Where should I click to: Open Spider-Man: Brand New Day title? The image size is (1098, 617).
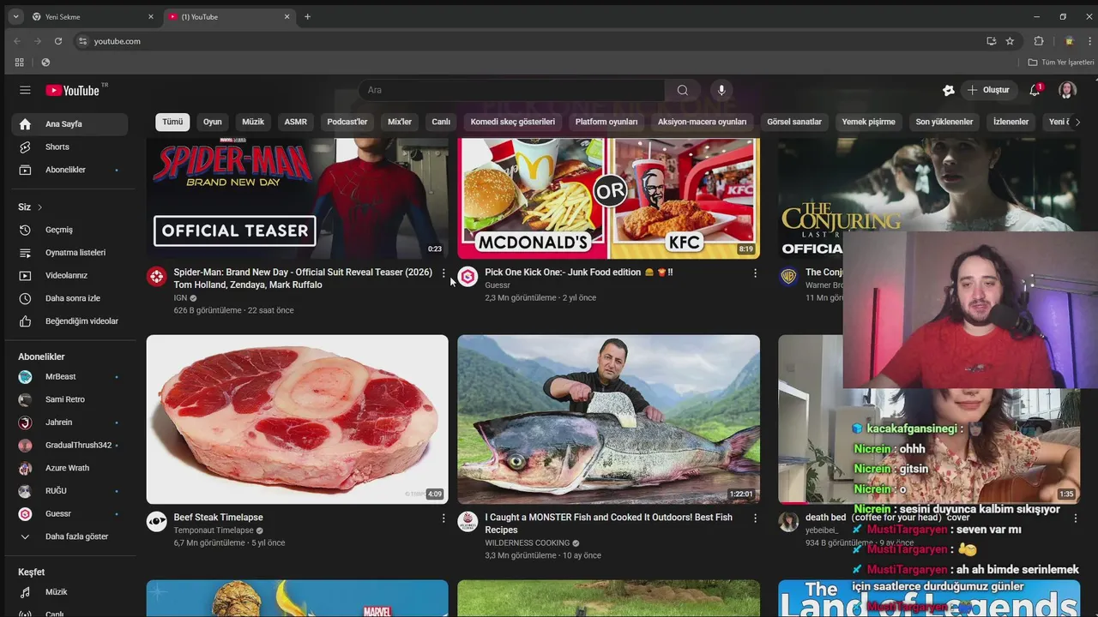(303, 279)
